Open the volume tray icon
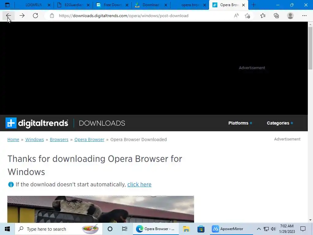 (273, 229)
